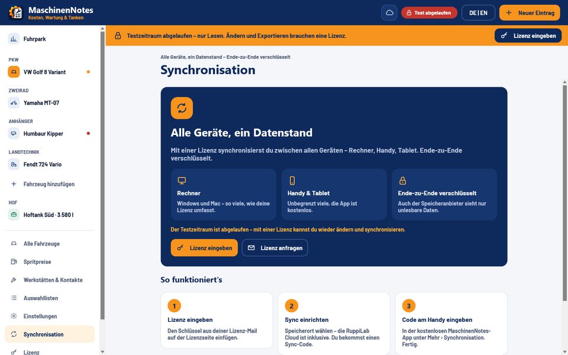Click step 3 orange number badge

[x=409, y=306]
